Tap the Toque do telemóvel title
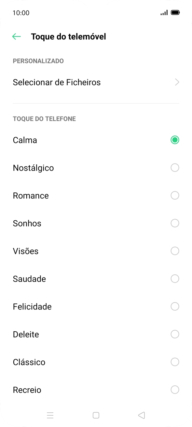Viewport: 192px width, 427px height. pos(68,36)
